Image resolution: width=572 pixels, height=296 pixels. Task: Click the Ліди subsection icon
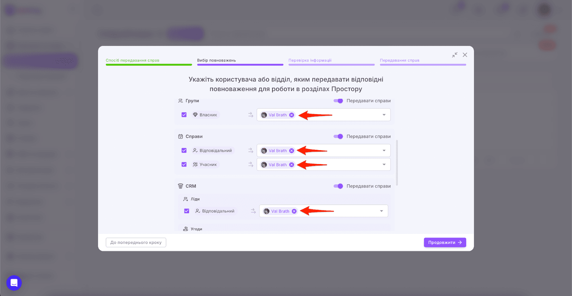pyautogui.click(x=186, y=199)
